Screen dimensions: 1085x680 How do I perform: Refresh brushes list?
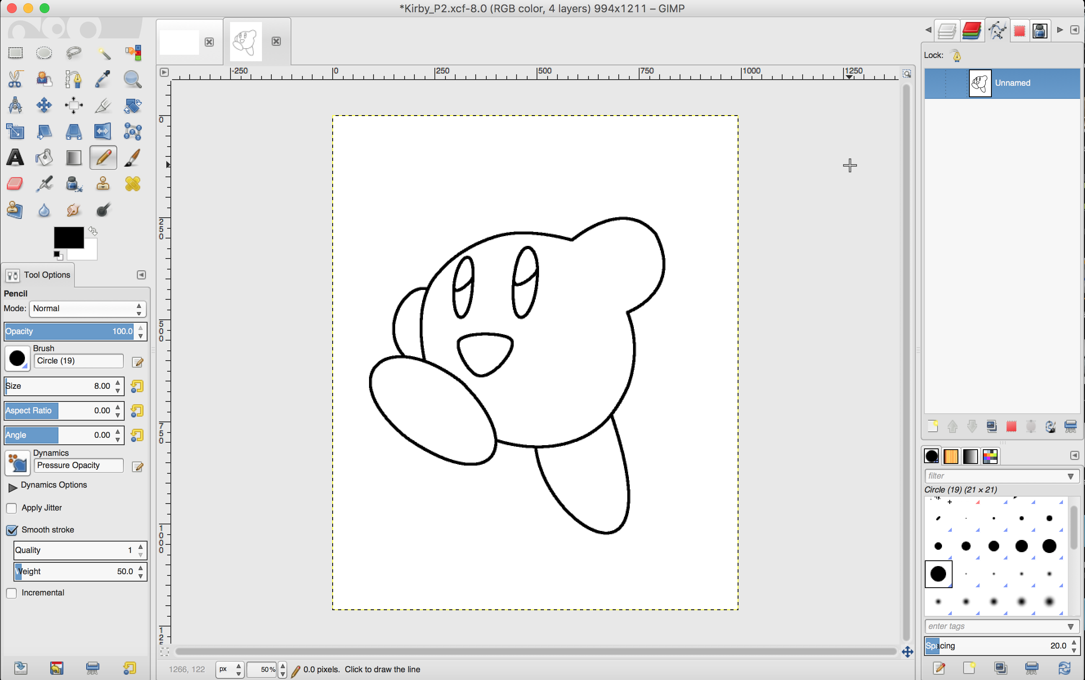(1065, 668)
